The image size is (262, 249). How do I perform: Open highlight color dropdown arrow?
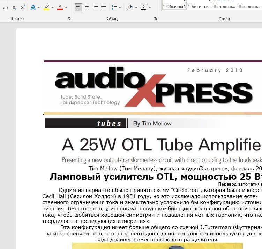click(52, 8)
